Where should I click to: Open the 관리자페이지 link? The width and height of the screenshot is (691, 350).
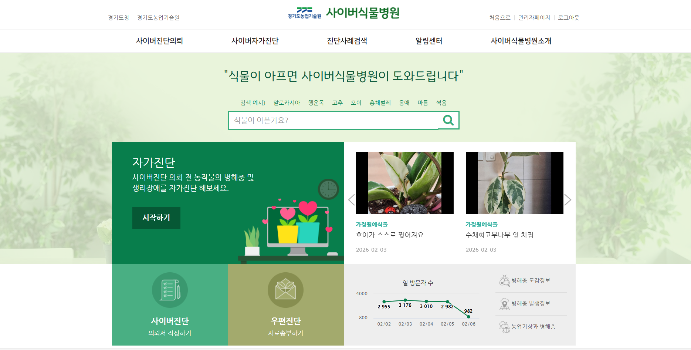534,17
